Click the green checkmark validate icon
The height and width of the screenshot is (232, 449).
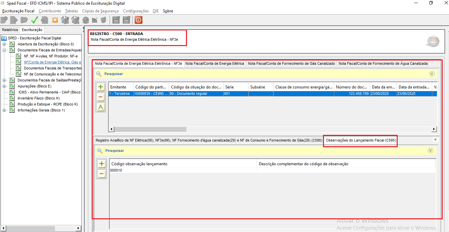pos(34,20)
